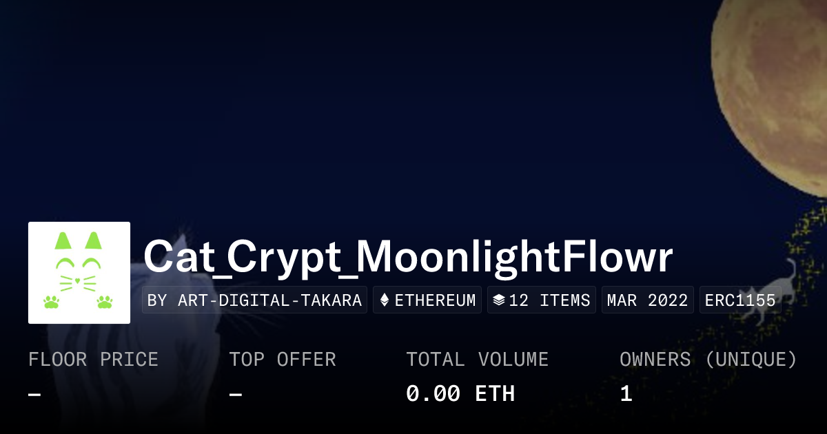Viewport: 827px width, 434px height.
Task: Click the 12 ITEMS count text
Action: 549,300
